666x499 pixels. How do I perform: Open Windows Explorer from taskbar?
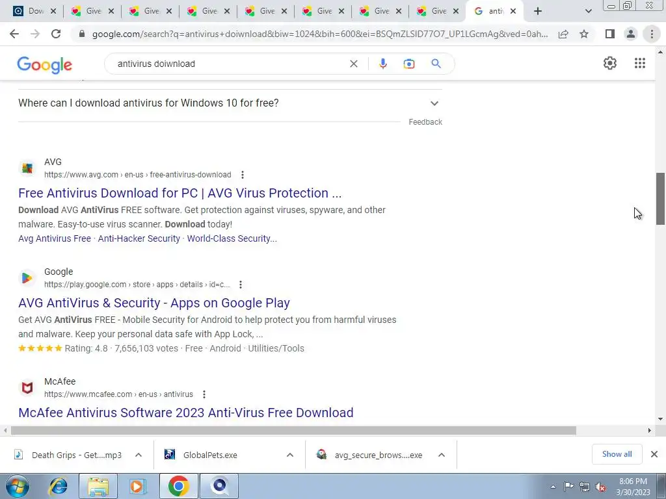click(98, 486)
